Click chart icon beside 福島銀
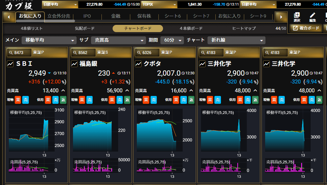The width and height of the screenshot is (327, 185). click(74, 64)
